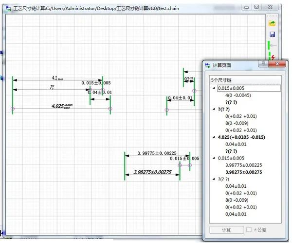Close the 计算页面 dialog
292x243 pixels.
(x=277, y=64)
